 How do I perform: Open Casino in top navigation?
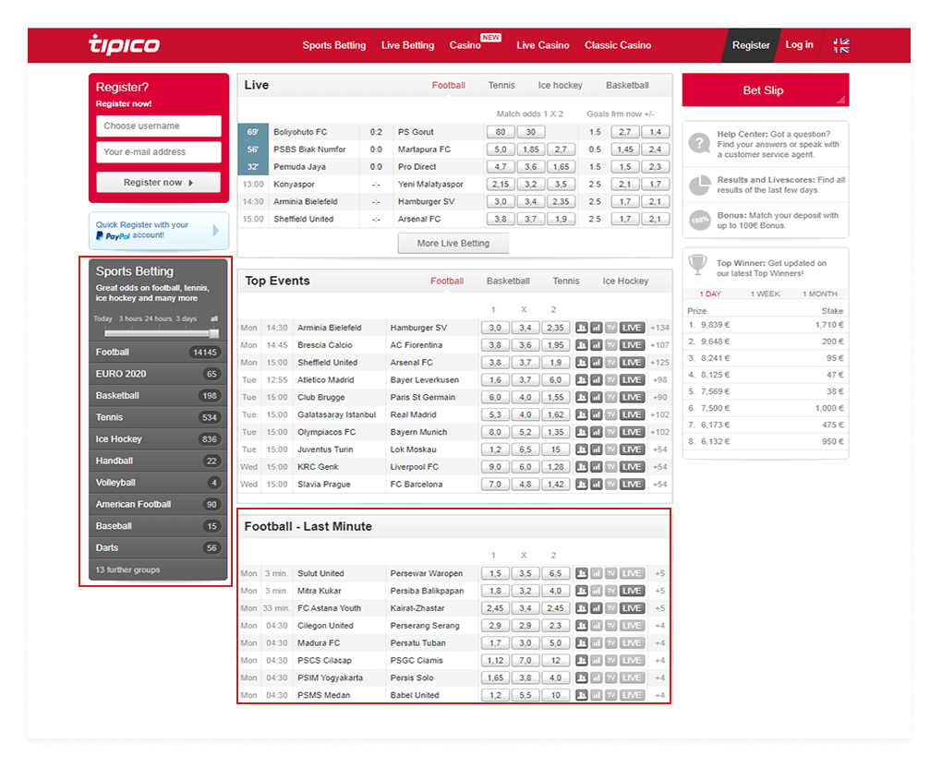pos(465,45)
